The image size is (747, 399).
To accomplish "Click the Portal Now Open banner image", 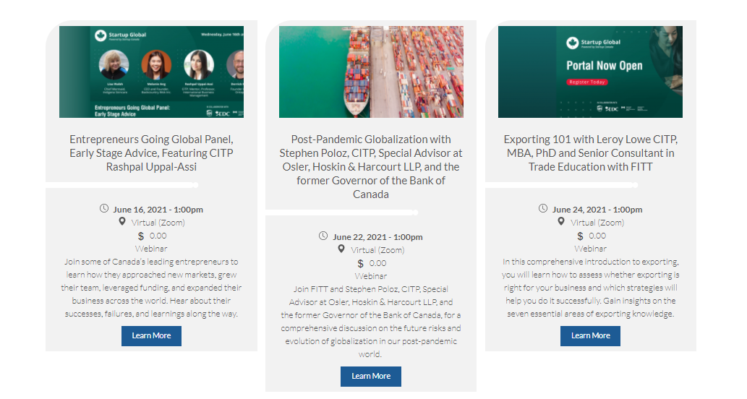I will pos(590,72).
